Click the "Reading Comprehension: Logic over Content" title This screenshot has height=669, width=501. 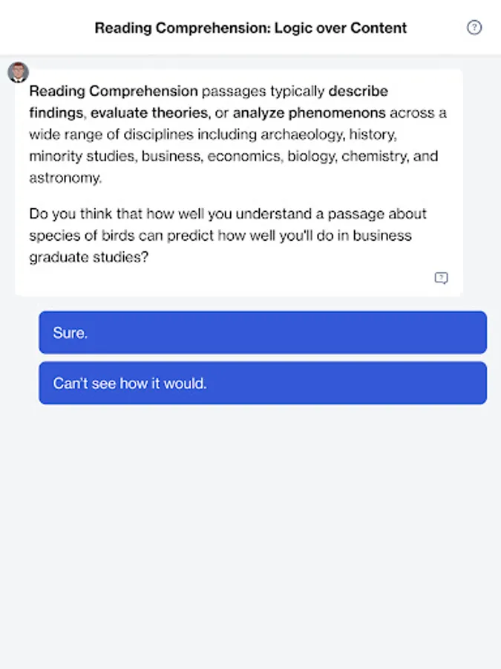pos(251,28)
